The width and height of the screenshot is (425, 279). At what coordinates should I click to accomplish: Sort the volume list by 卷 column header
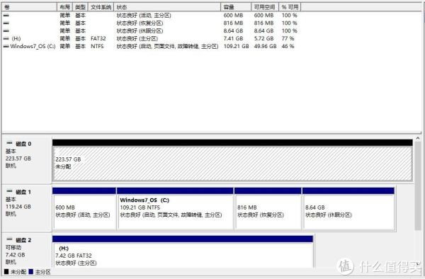[x=29, y=7]
